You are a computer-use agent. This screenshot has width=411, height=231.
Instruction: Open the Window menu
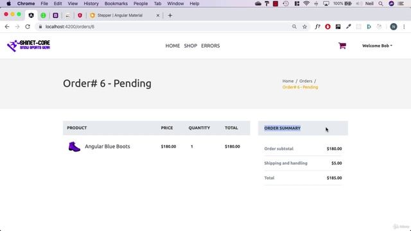pyautogui.click(x=175, y=3)
